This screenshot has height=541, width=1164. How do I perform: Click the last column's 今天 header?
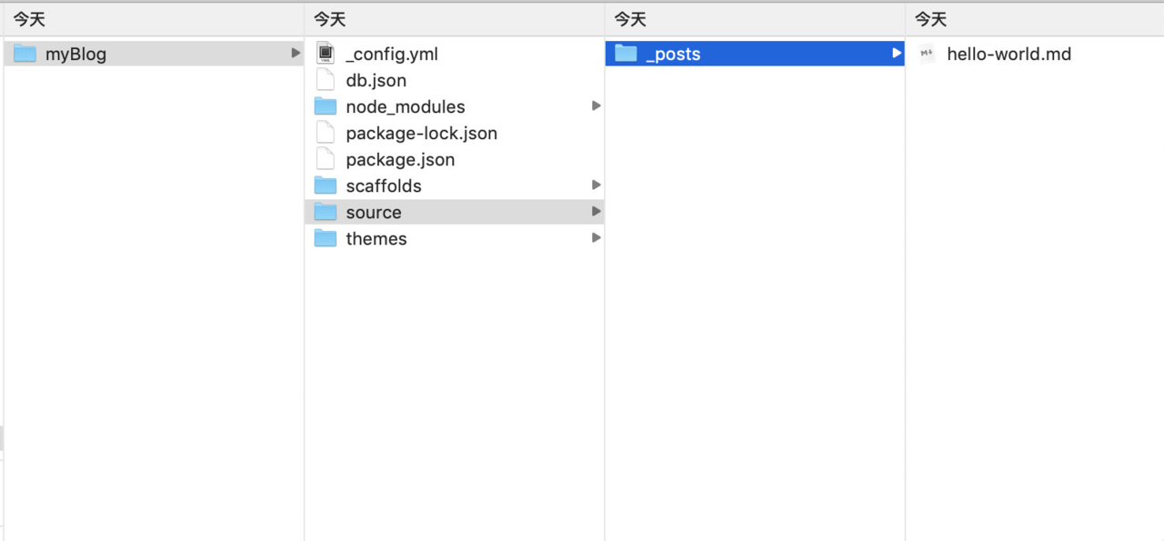tap(931, 19)
